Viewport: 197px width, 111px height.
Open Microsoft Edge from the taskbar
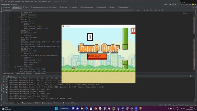(86, 109)
